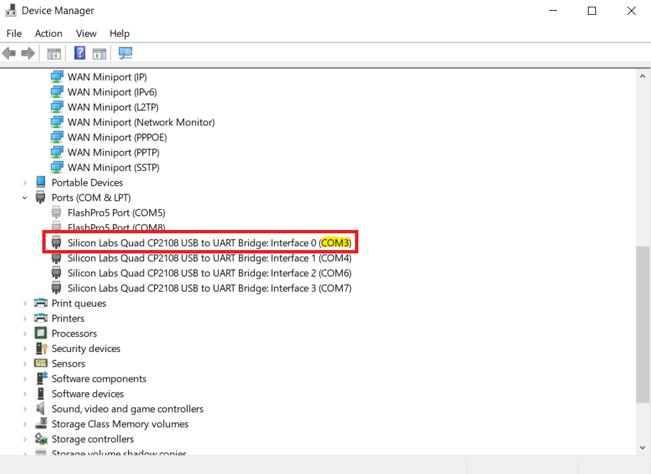The image size is (651, 474).
Task: Click the Show/Hide Action Pane icon
Action: (99, 53)
